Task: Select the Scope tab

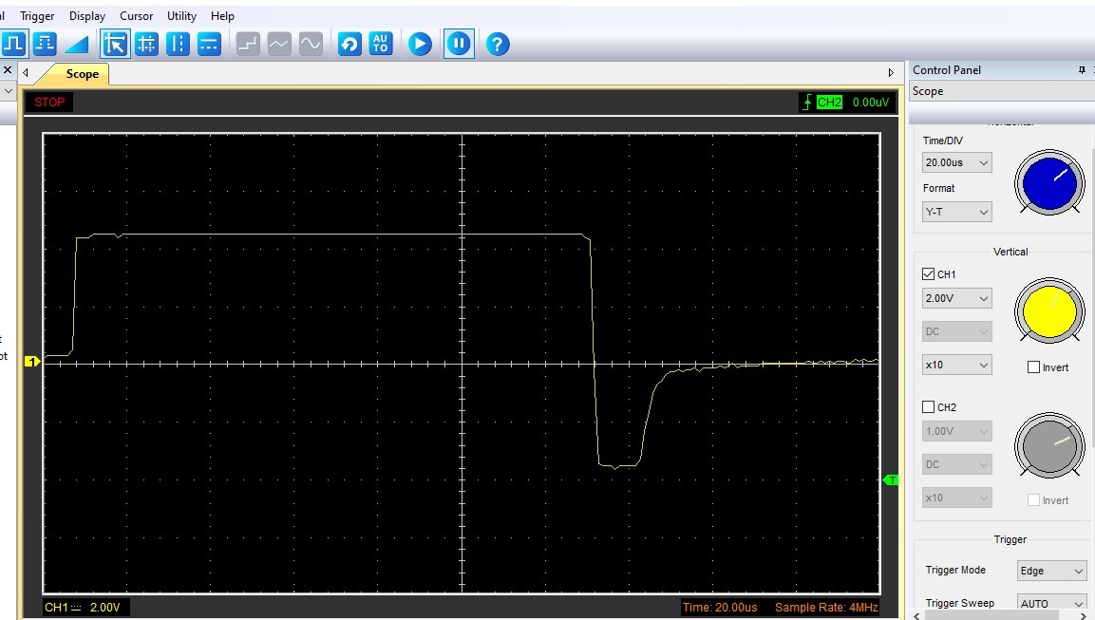Action: click(82, 74)
